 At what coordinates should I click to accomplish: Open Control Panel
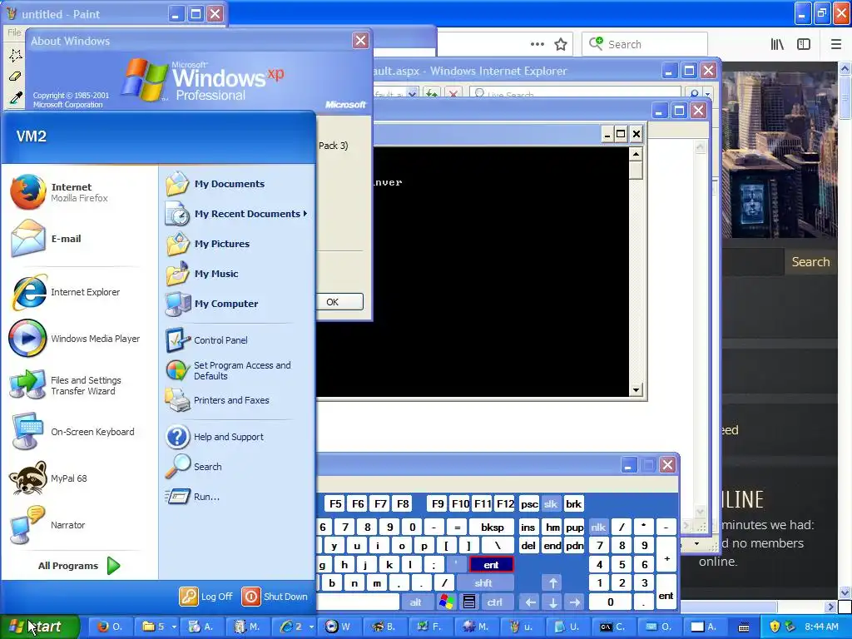[x=206, y=340]
